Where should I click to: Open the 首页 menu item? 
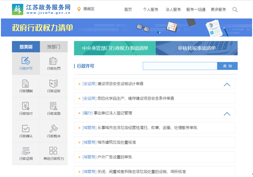128,9
